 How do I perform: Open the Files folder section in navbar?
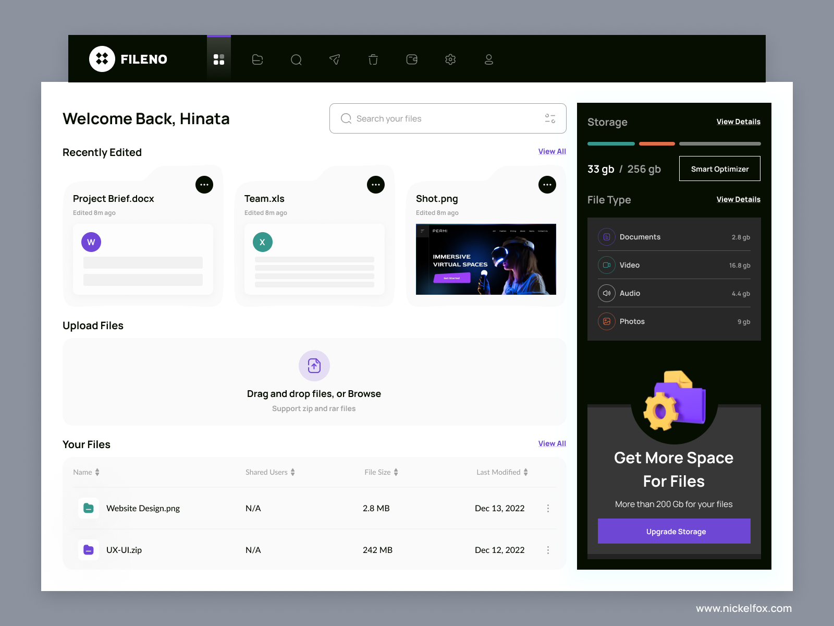(x=257, y=59)
